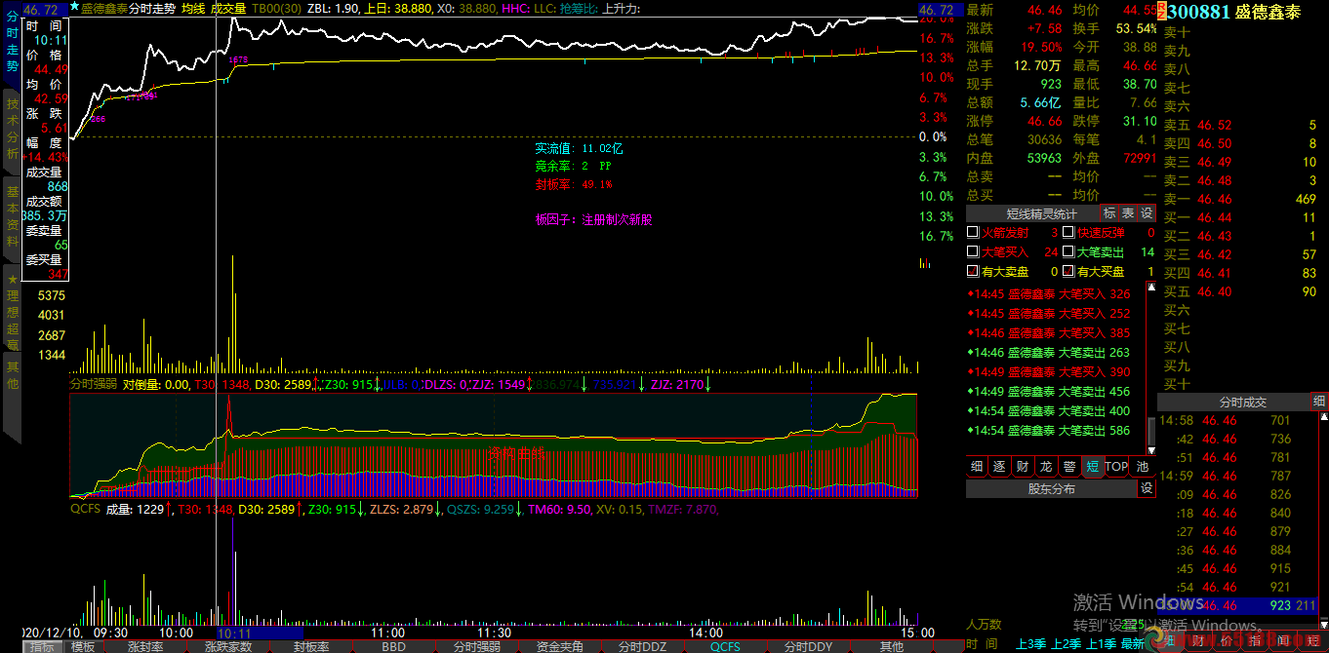Viewport: 1329px width, 653px height.
Task: Switch to the 涨封率 indicator tab
Action: [145, 646]
